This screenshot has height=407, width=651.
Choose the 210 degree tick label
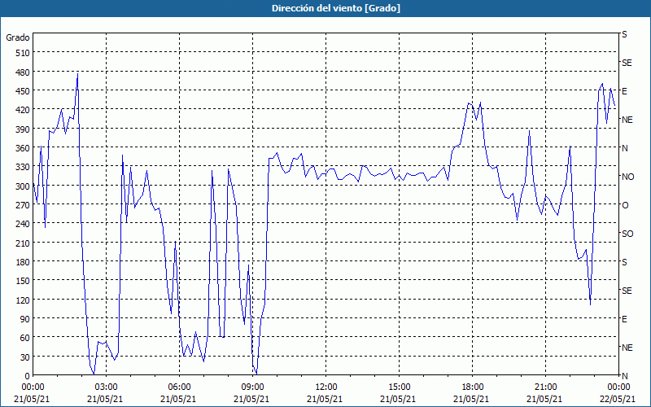[x=23, y=243]
